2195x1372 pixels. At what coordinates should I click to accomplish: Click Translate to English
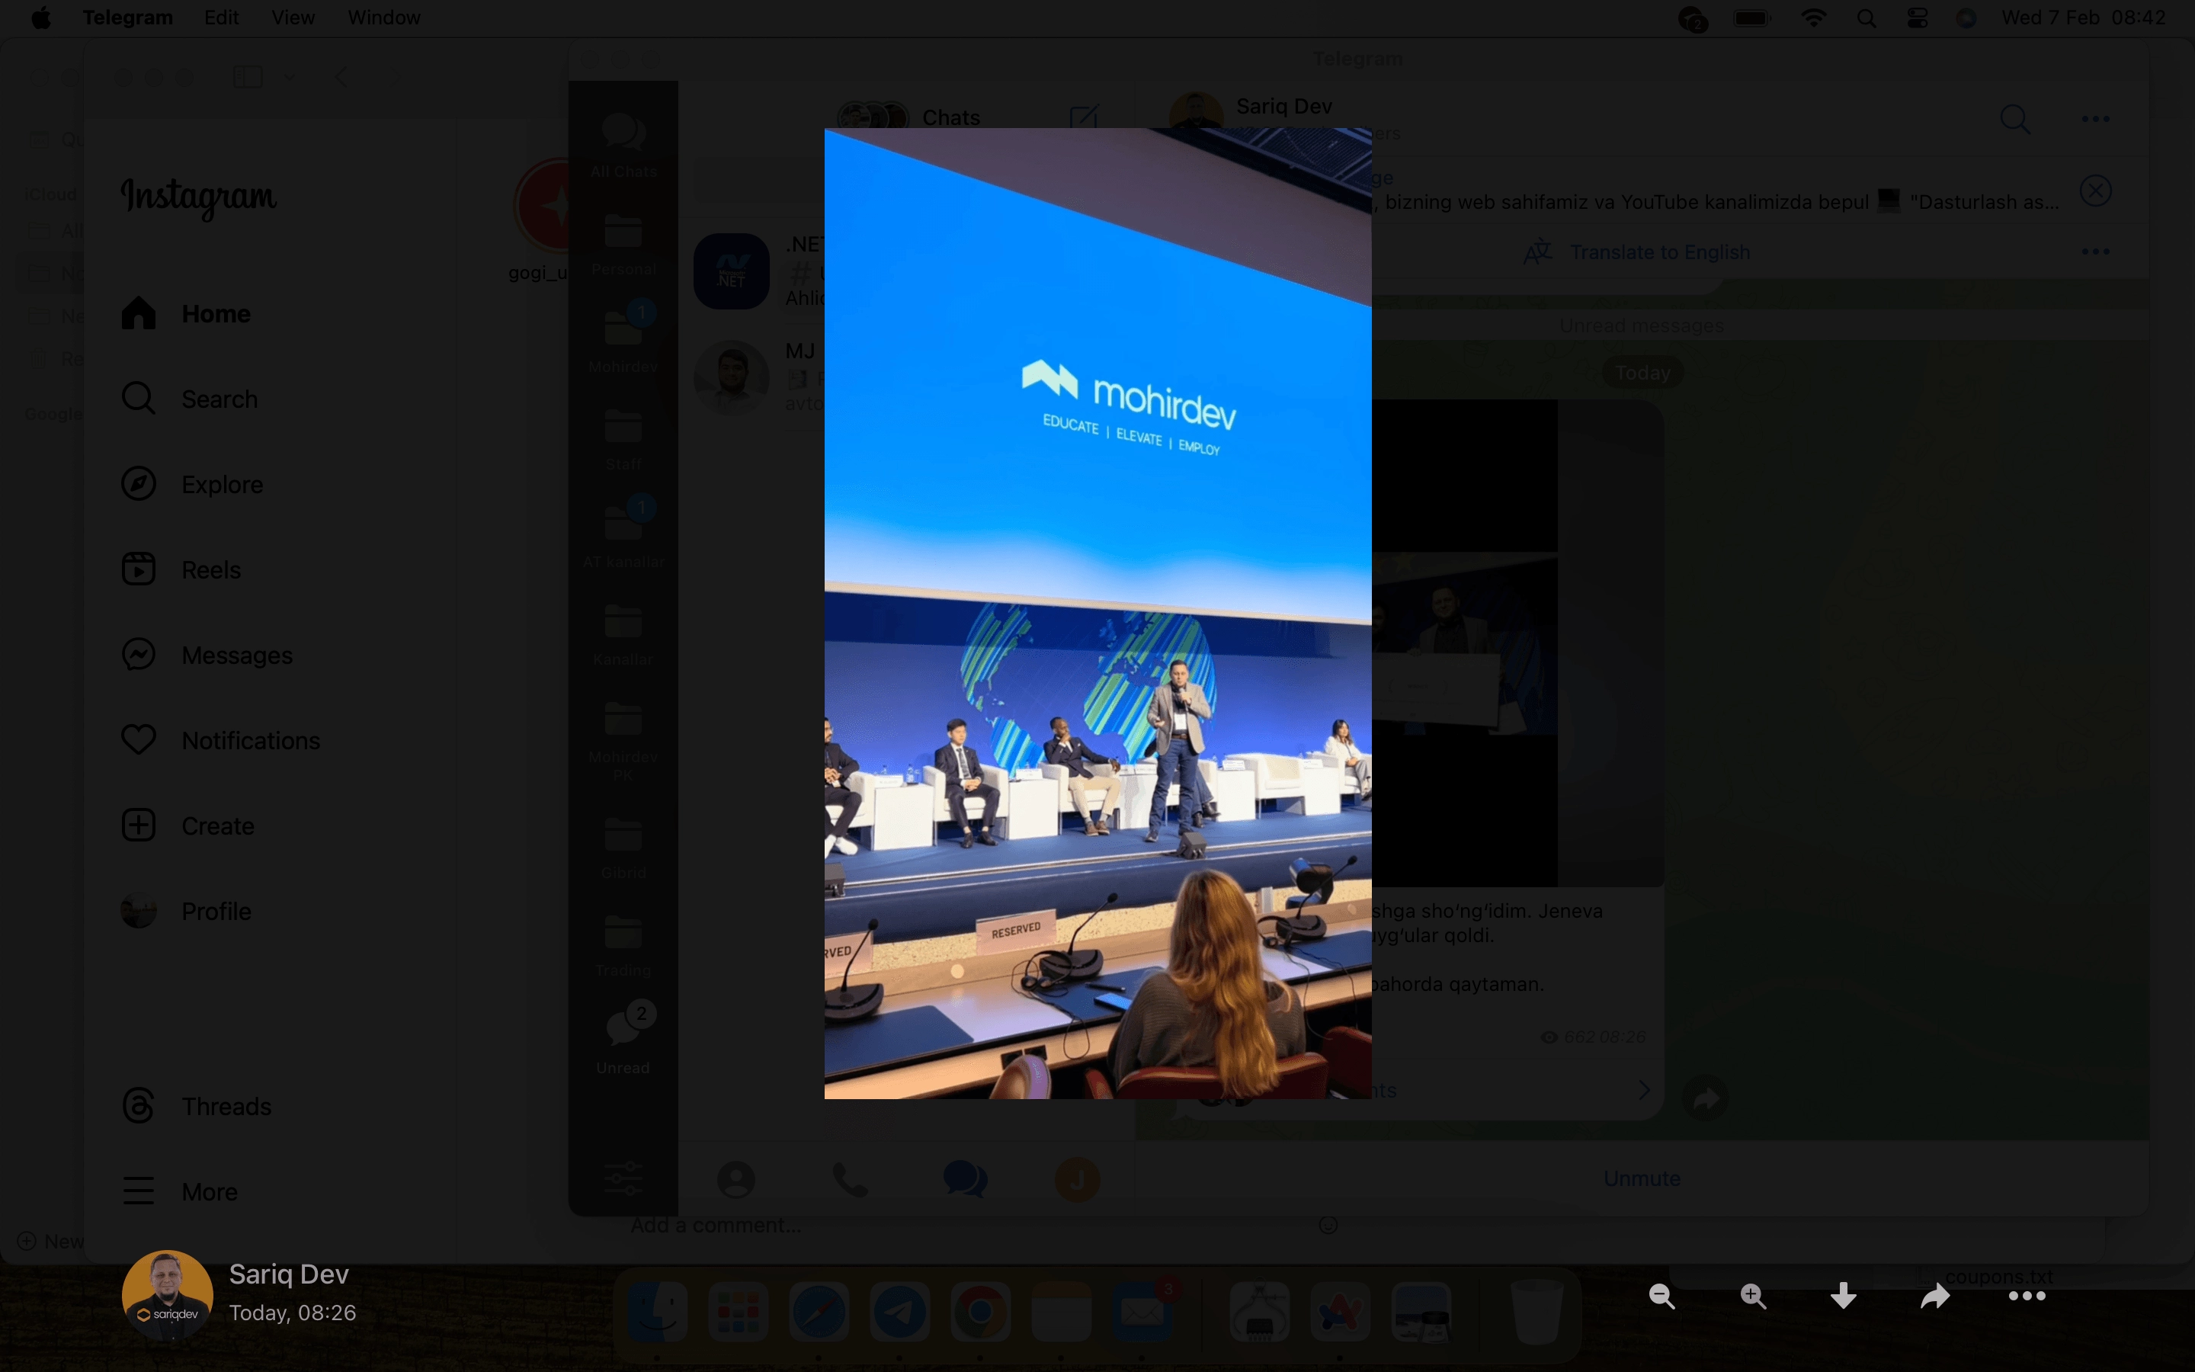pos(1638,252)
